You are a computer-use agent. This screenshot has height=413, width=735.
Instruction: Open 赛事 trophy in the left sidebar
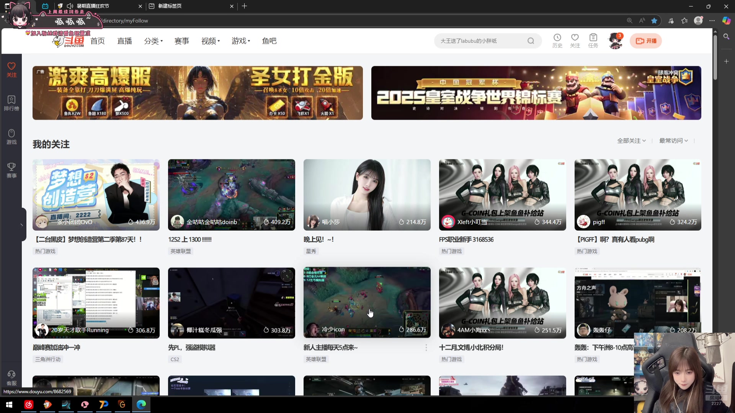(11, 171)
